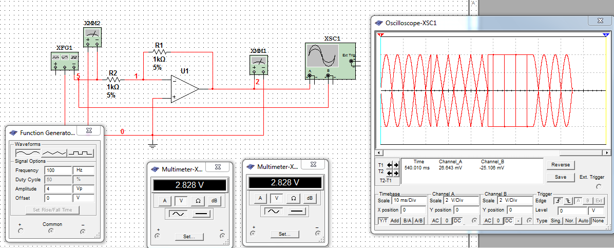Open the Amplitude unit Vp selector
Image resolution: width=614 pixels, height=248 pixels.
(x=83, y=189)
